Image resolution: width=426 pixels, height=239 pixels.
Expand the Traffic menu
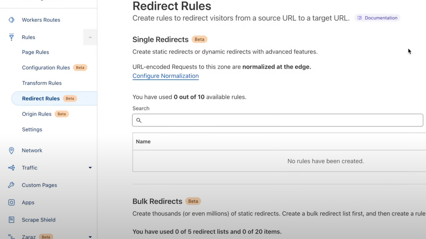pyautogui.click(x=90, y=167)
